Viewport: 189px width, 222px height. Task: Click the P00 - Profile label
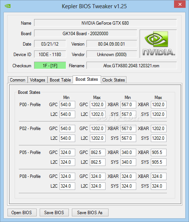pyautogui.click(x=30, y=105)
